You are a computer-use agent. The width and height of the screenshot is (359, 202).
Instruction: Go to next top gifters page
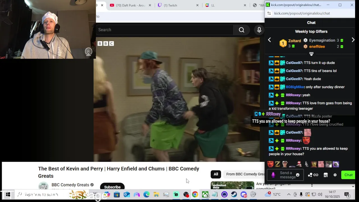pos(353,40)
